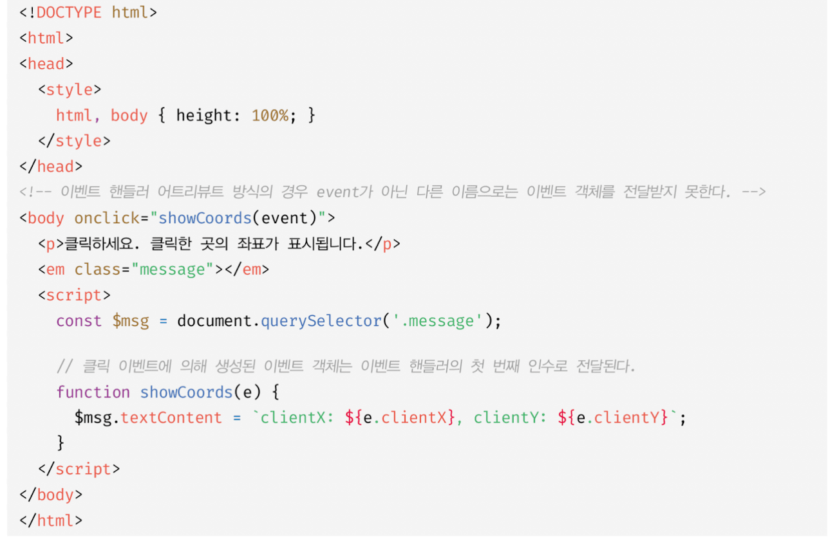Click the '.message' selector string

point(438,321)
